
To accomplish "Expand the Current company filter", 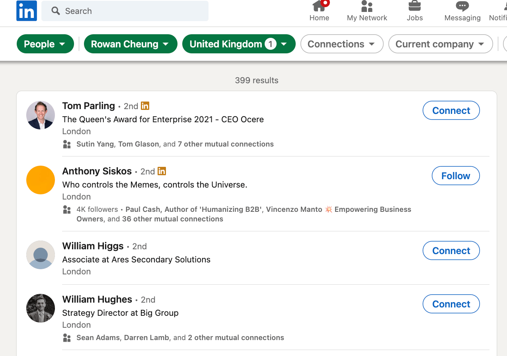I will (x=440, y=44).
